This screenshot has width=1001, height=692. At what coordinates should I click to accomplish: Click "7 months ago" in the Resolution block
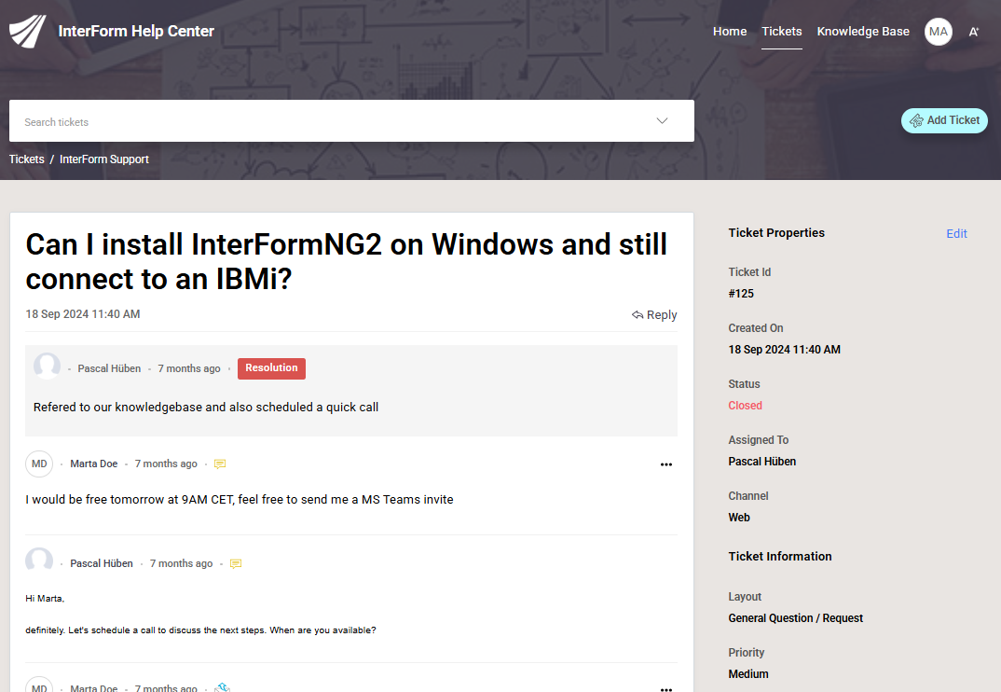coord(189,368)
